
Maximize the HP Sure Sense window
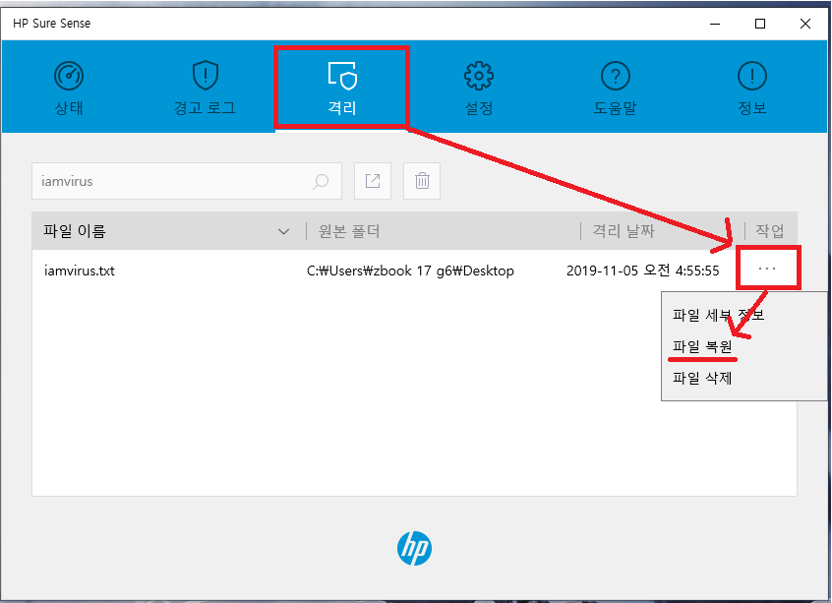(760, 24)
